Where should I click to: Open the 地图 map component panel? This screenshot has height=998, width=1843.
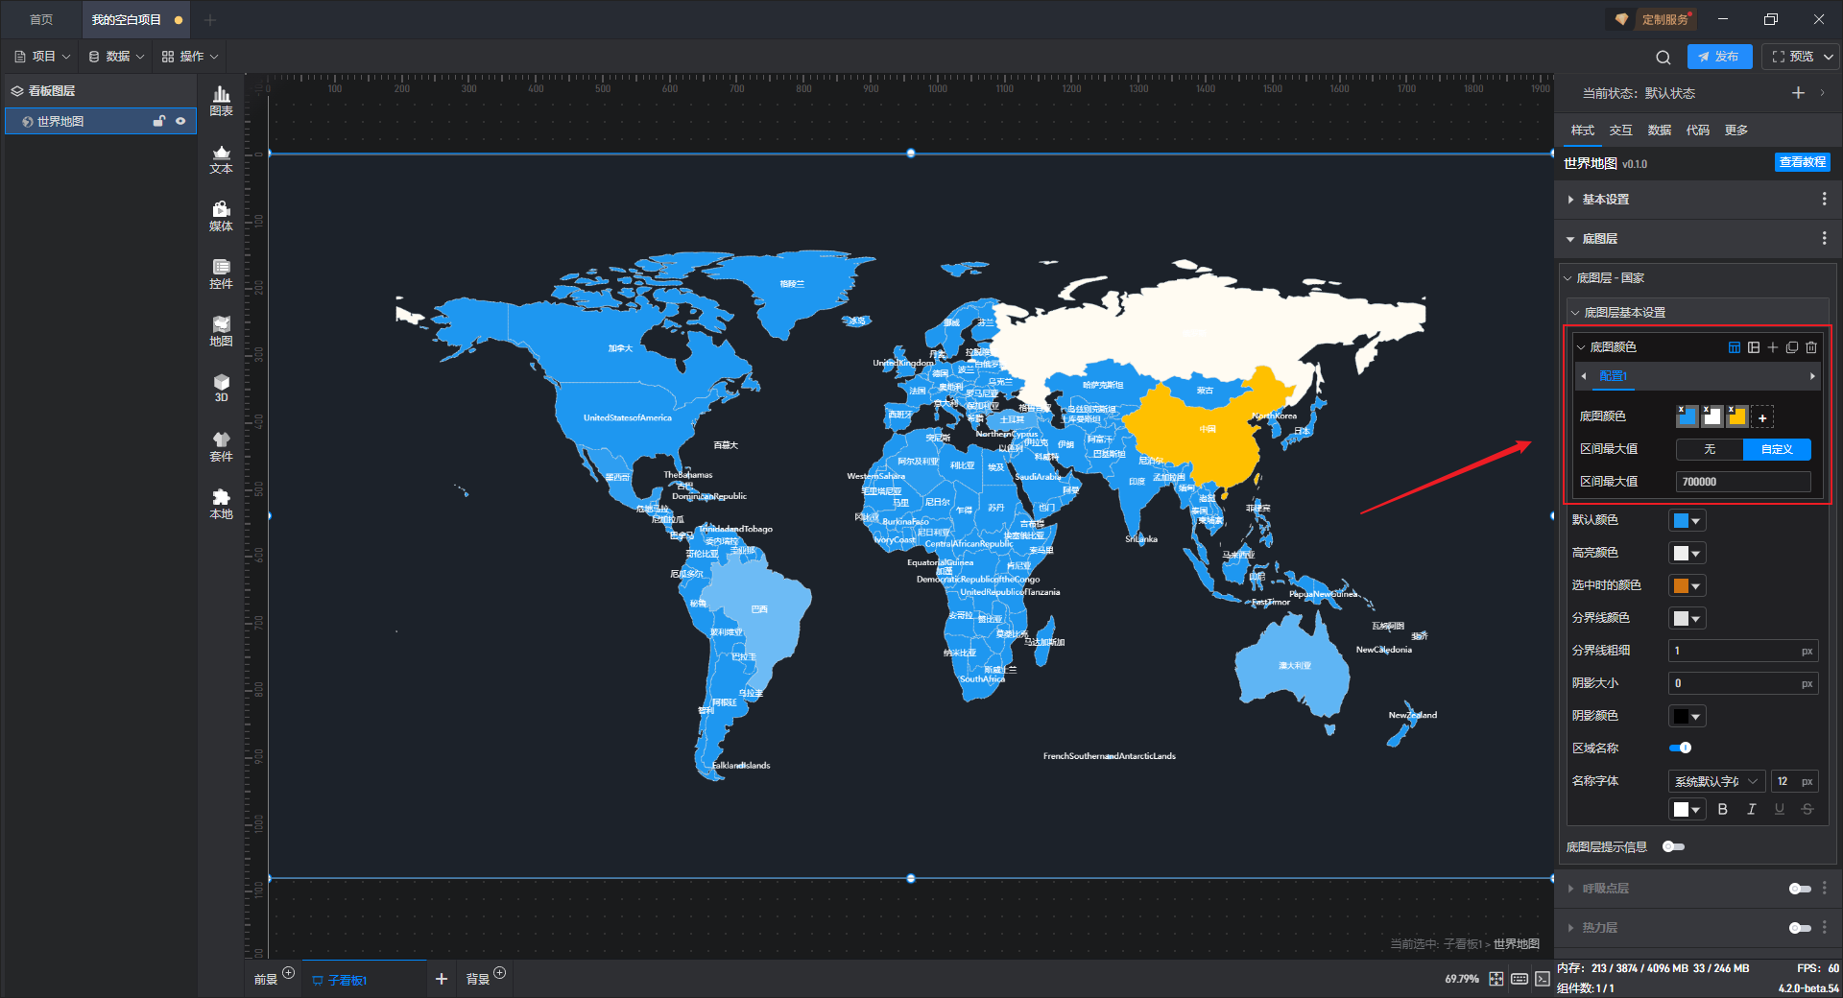[221, 331]
